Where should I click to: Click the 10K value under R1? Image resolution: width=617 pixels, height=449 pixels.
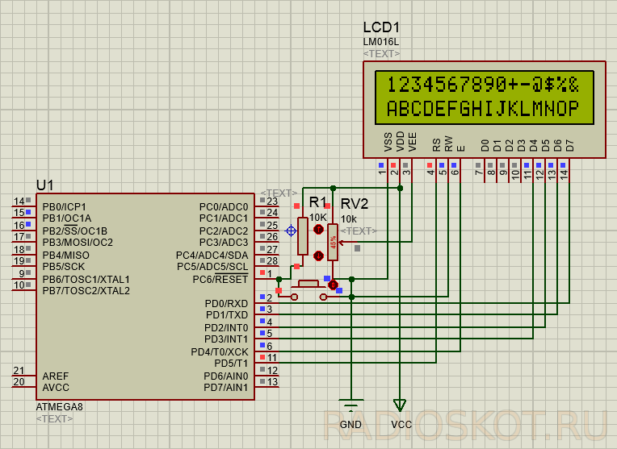[317, 217]
